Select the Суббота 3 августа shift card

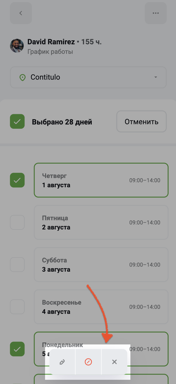coord(101,265)
